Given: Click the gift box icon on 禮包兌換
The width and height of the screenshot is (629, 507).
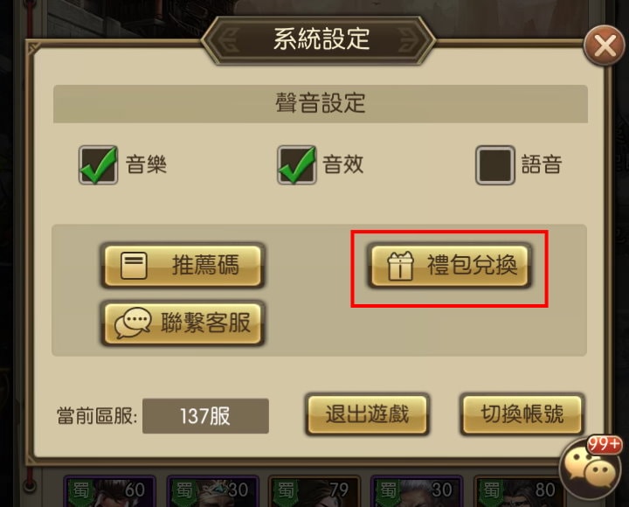Looking at the screenshot, I should pyautogui.click(x=400, y=266).
